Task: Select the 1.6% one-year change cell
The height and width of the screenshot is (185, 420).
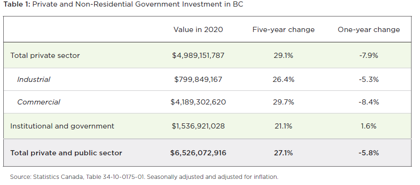Action: (x=369, y=126)
